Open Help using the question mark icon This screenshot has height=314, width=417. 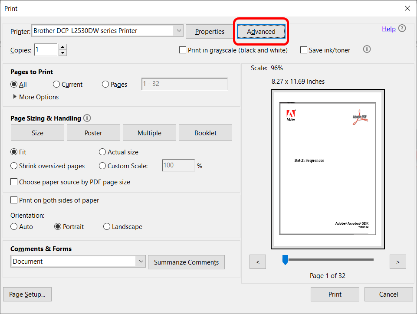402,29
